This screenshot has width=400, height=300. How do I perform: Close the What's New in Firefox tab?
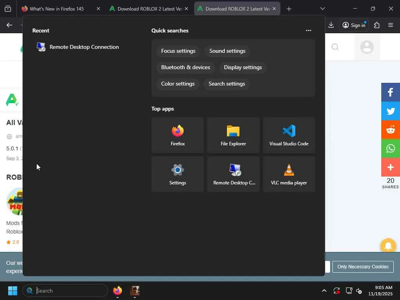(x=98, y=9)
